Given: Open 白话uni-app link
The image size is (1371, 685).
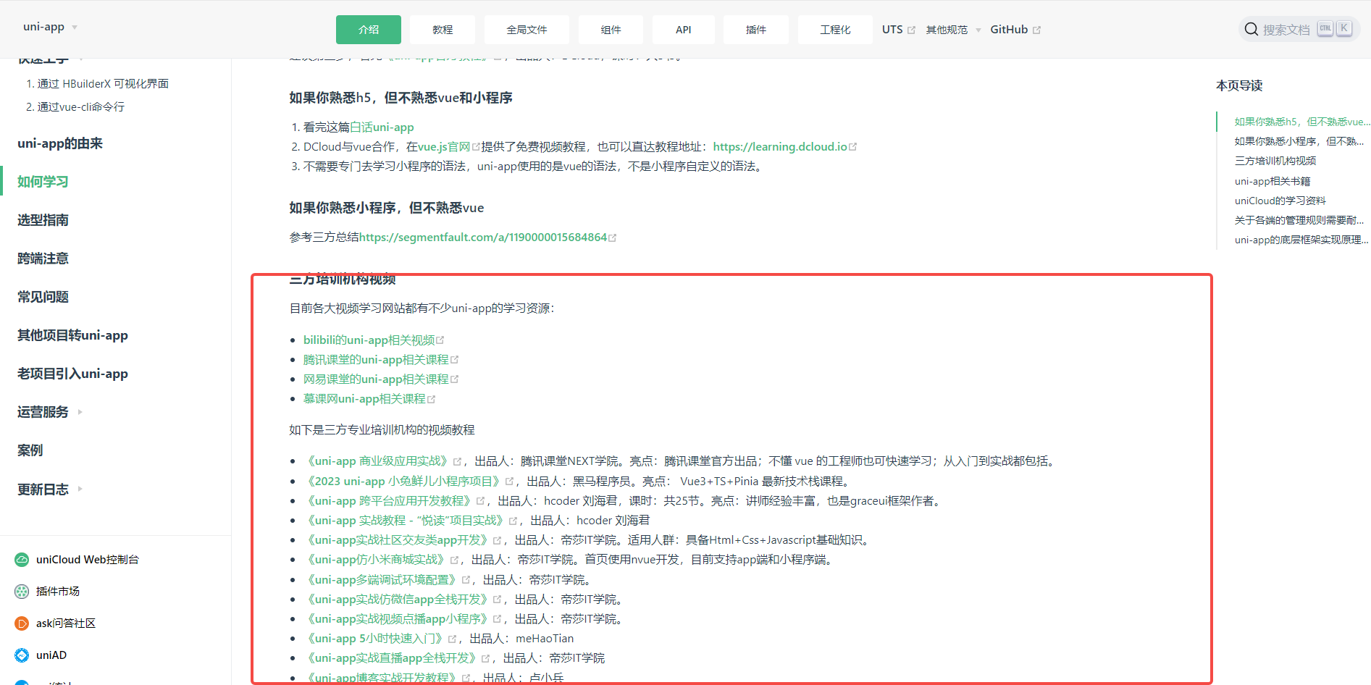Looking at the screenshot, I should pos(382,127).
